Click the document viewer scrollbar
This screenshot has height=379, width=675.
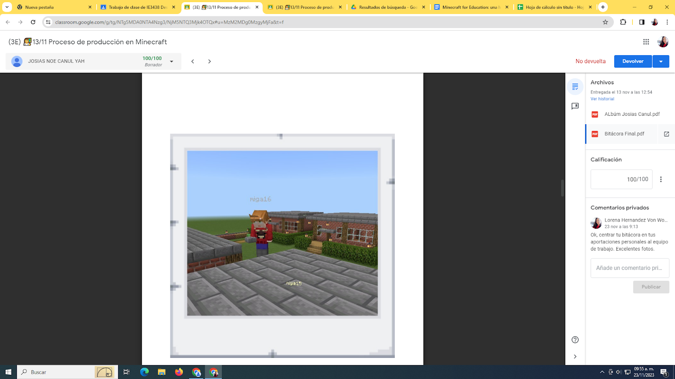(x=562, y=188)
